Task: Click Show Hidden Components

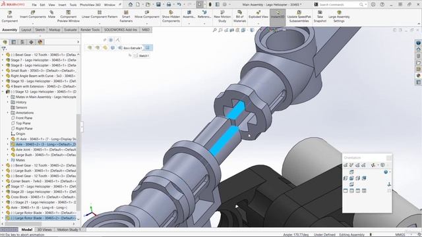Action: click(171, 16)
